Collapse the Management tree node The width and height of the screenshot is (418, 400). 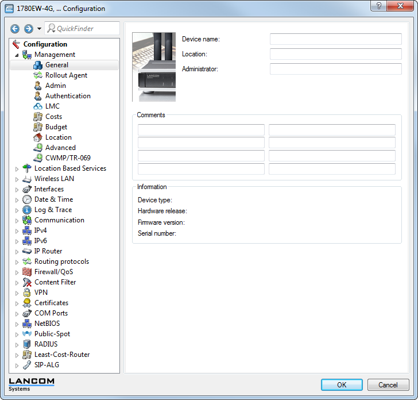[17, 55]
